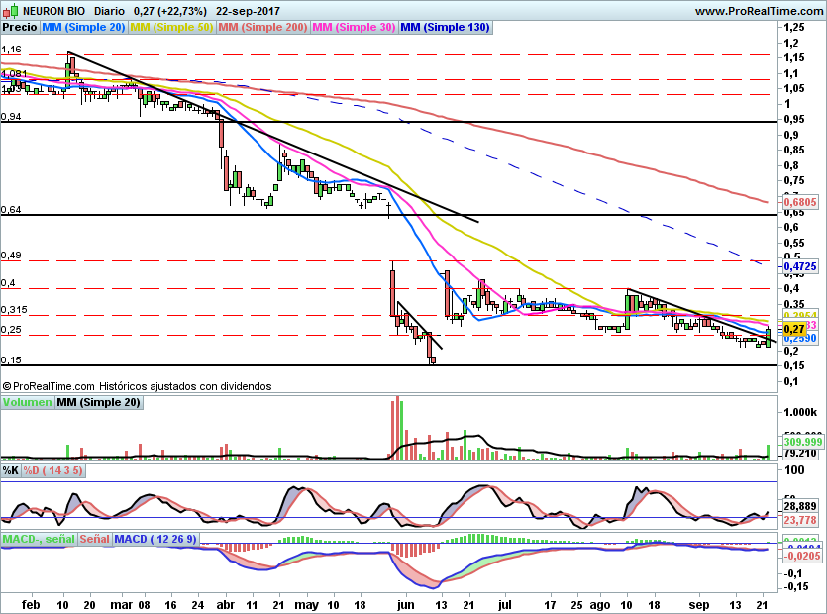The height and width of the screenshot is (614, 827).
Task: Select the pink MM (Simple 30) label
Action: [354, 28]
